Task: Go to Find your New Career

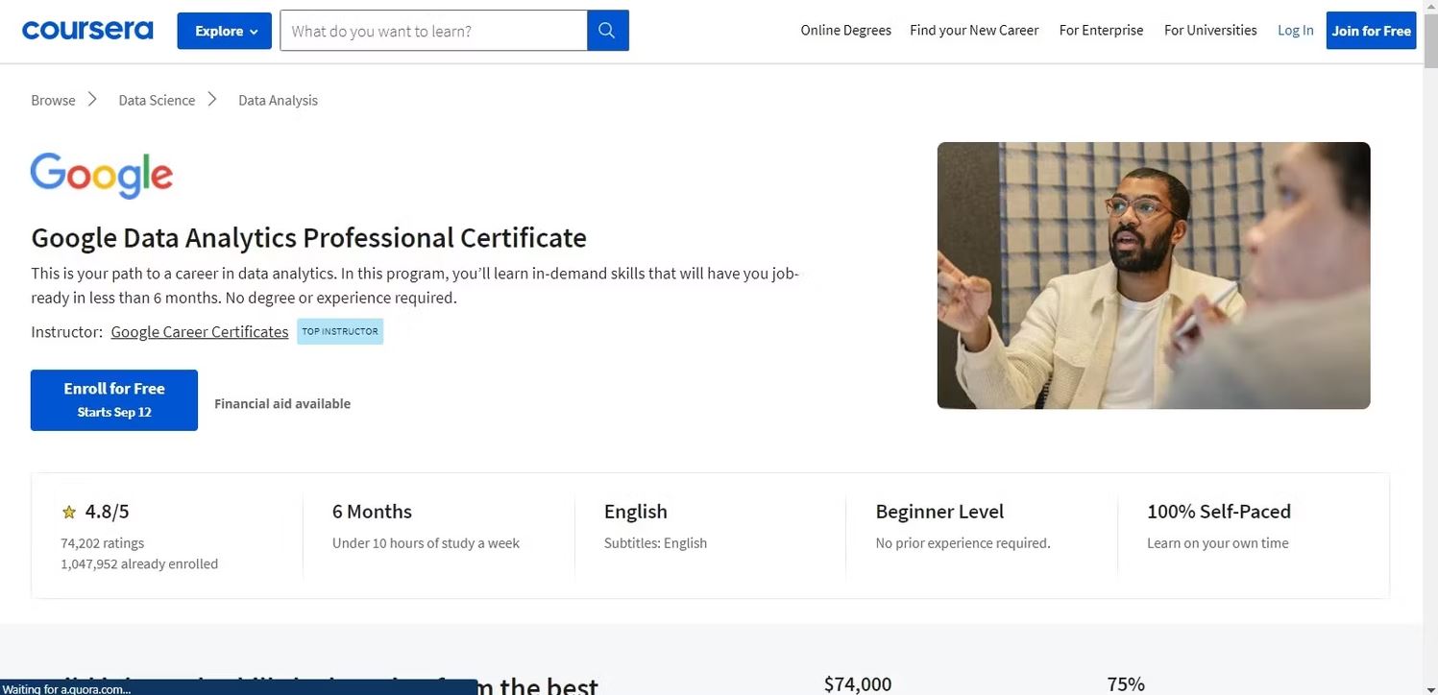Action: tap(974, 31)
